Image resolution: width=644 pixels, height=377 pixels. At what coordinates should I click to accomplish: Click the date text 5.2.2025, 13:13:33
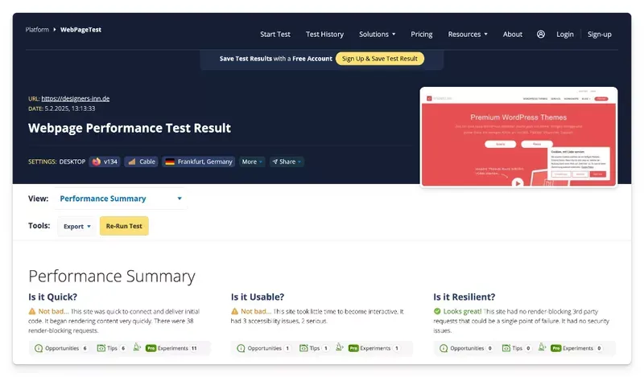point(70,109)
